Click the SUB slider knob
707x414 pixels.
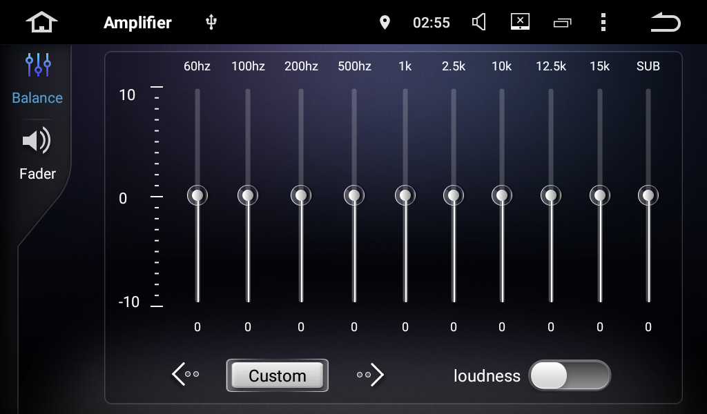648,196
